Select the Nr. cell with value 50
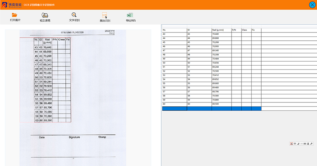 pyautogui.click(x=174, y=63)
